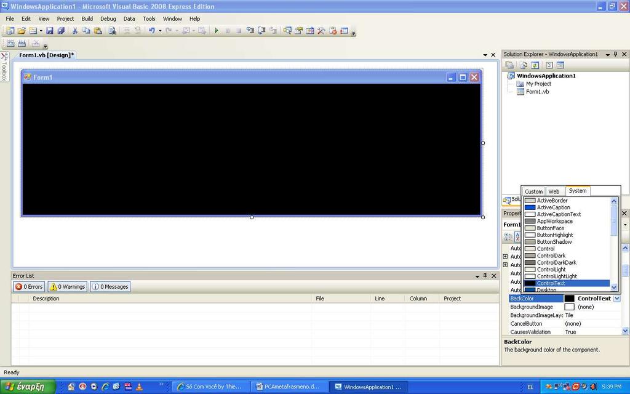Select My Project in Solution Explorer
Viewport: 630px width, 394px height.
click(538, 84)
